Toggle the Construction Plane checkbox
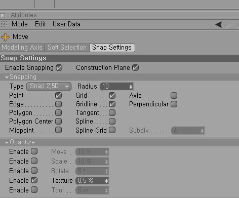The height and width of the screenshot is (198, 239). (136, 68)
